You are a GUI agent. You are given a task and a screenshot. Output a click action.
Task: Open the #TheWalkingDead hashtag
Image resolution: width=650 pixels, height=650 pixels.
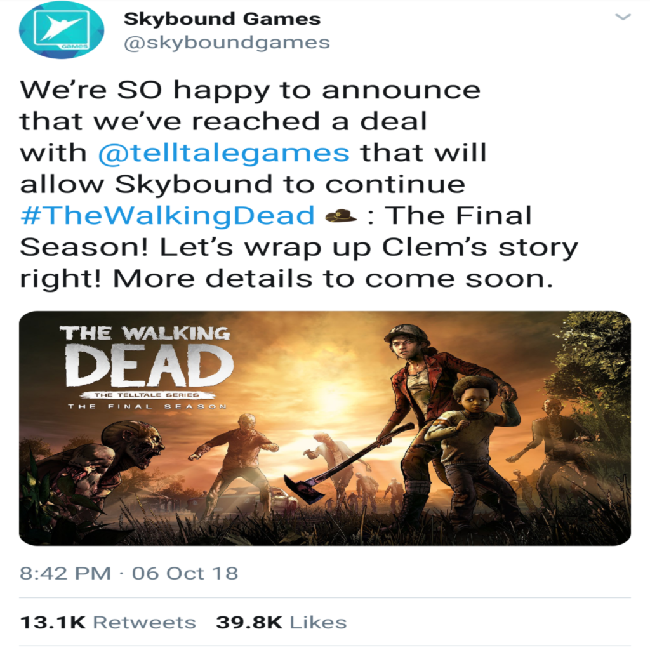click(168, 216)
